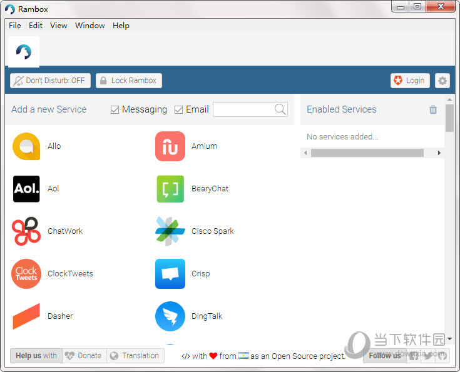Open settings with the gear icon
This screenshot has width=460, height=372.
point(442,81)
